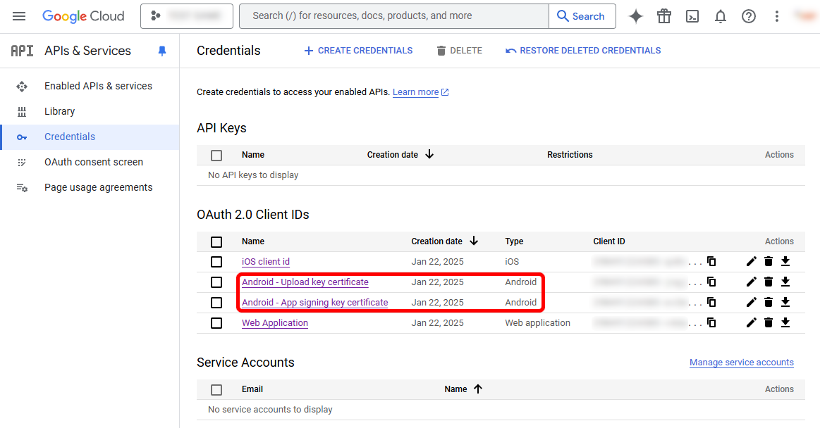
Task: Check the OAuth Client IDs select-all checkbox
Action: 216,241
